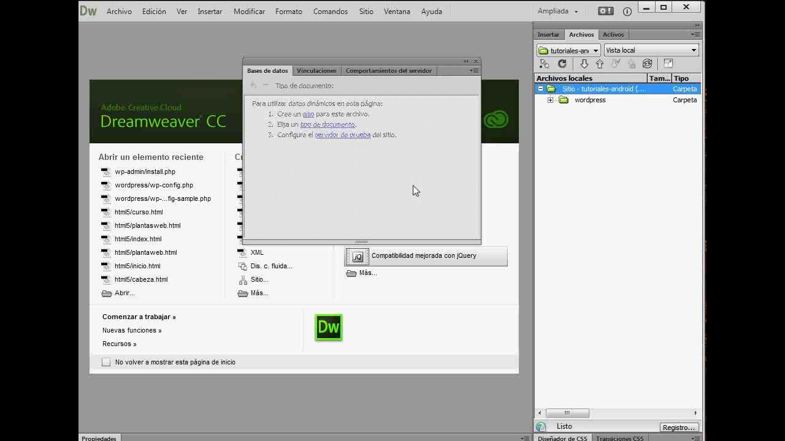Open recent file wp-admin/install.php
This screenshot has width=785, height=441.
coord(145,172)
